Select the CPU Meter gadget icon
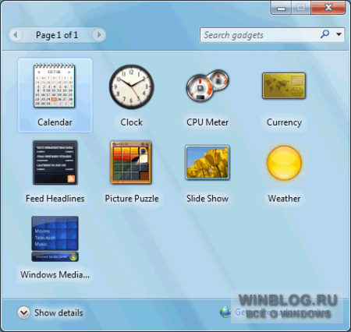The image size is (351, 332). pos(207,86)
